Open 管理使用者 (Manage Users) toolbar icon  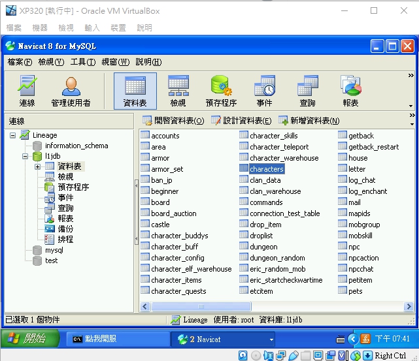click(71, 91)
